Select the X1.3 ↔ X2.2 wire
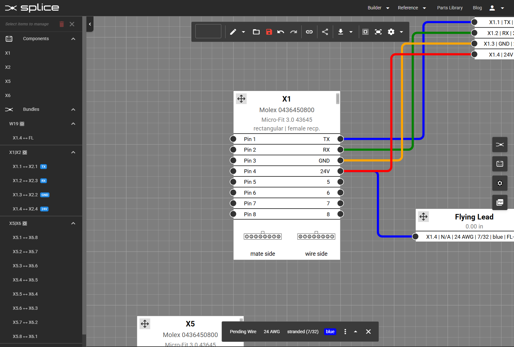This screenshot has height=347, width=514. [25, 195]
